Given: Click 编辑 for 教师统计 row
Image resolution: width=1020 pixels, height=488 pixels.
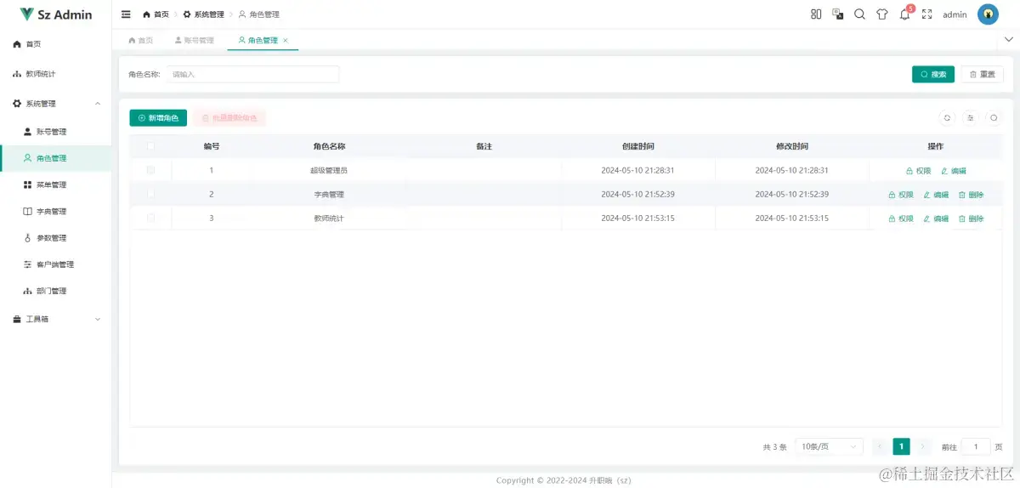Looking at the screenshot, I should [936, 218].
